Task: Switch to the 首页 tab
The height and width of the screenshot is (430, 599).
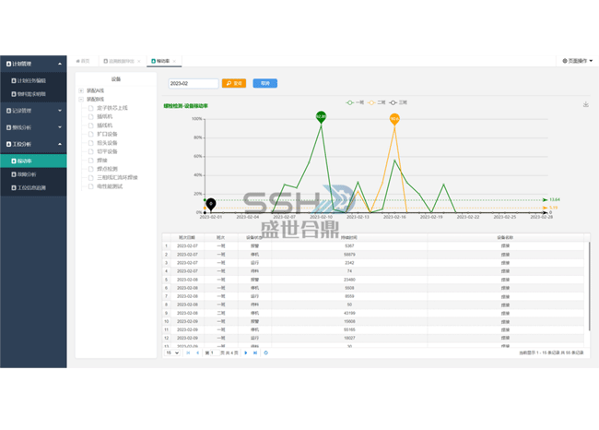Action: pos(83,61)
